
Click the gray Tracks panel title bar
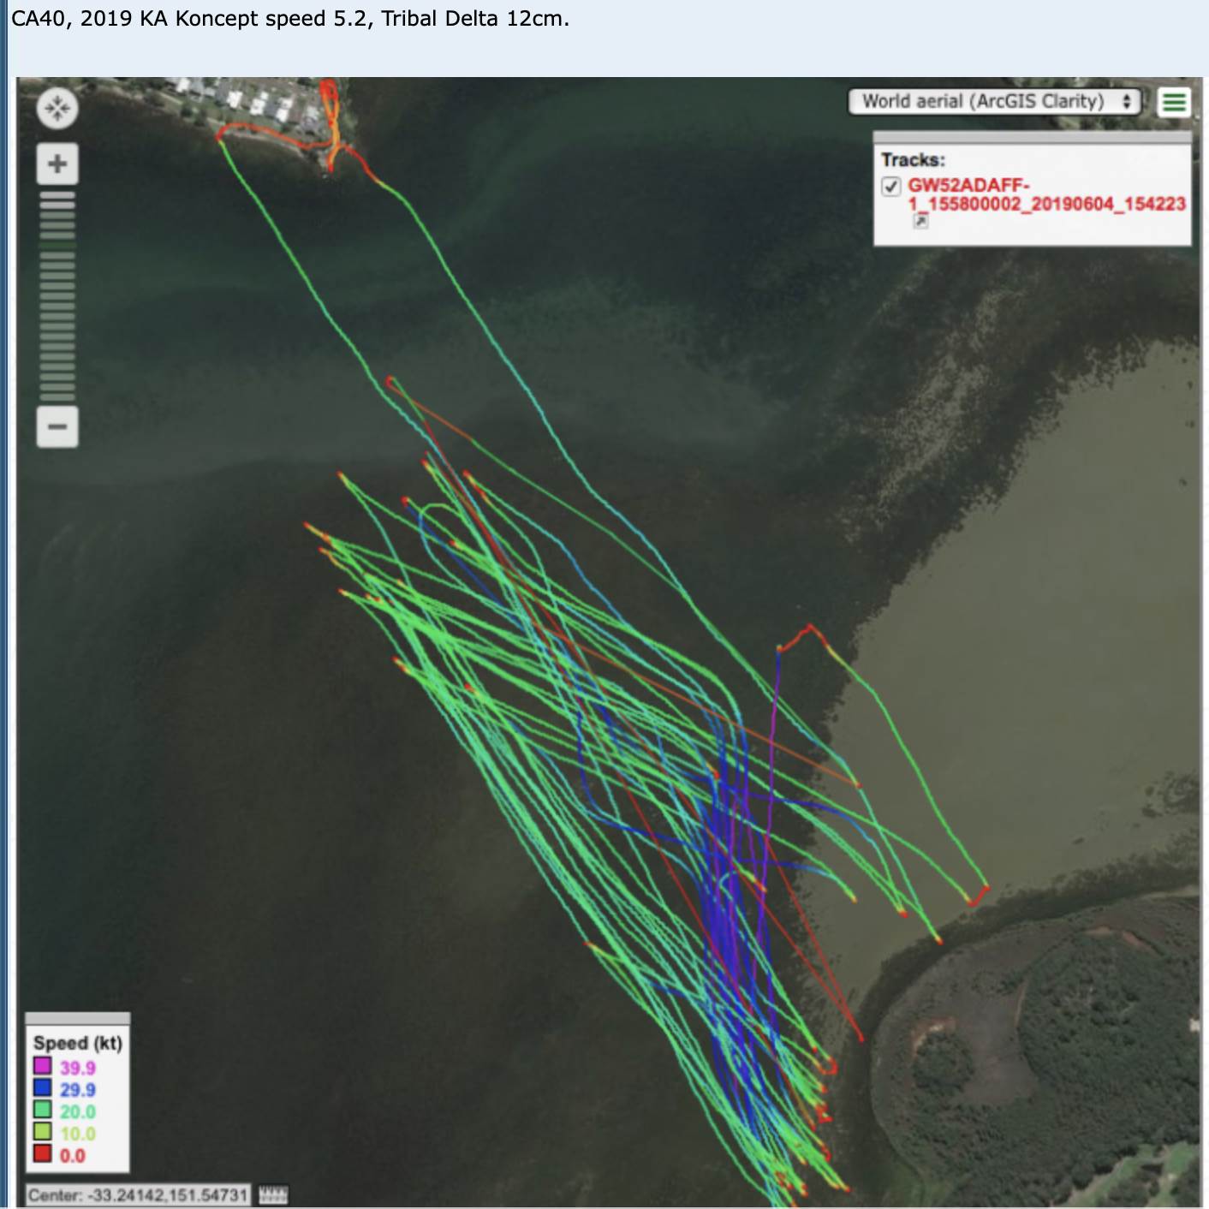point(1032,137)
